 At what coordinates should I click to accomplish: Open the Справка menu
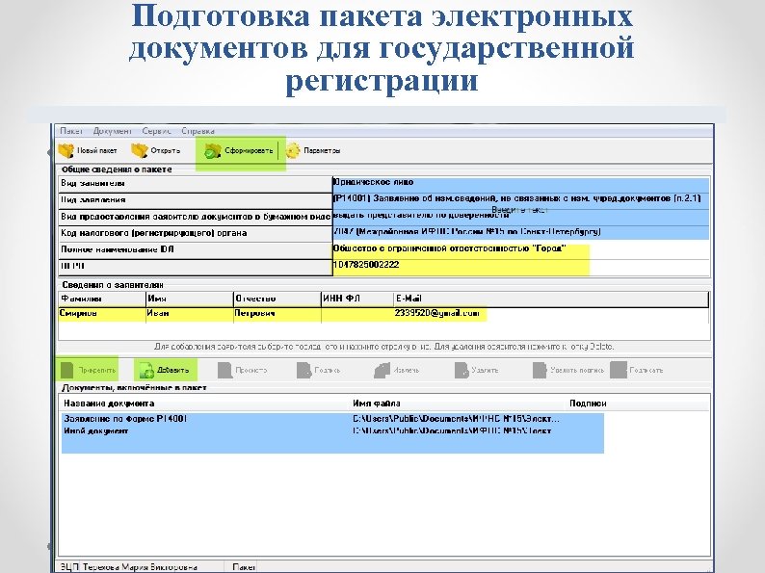tap(198, 131)
